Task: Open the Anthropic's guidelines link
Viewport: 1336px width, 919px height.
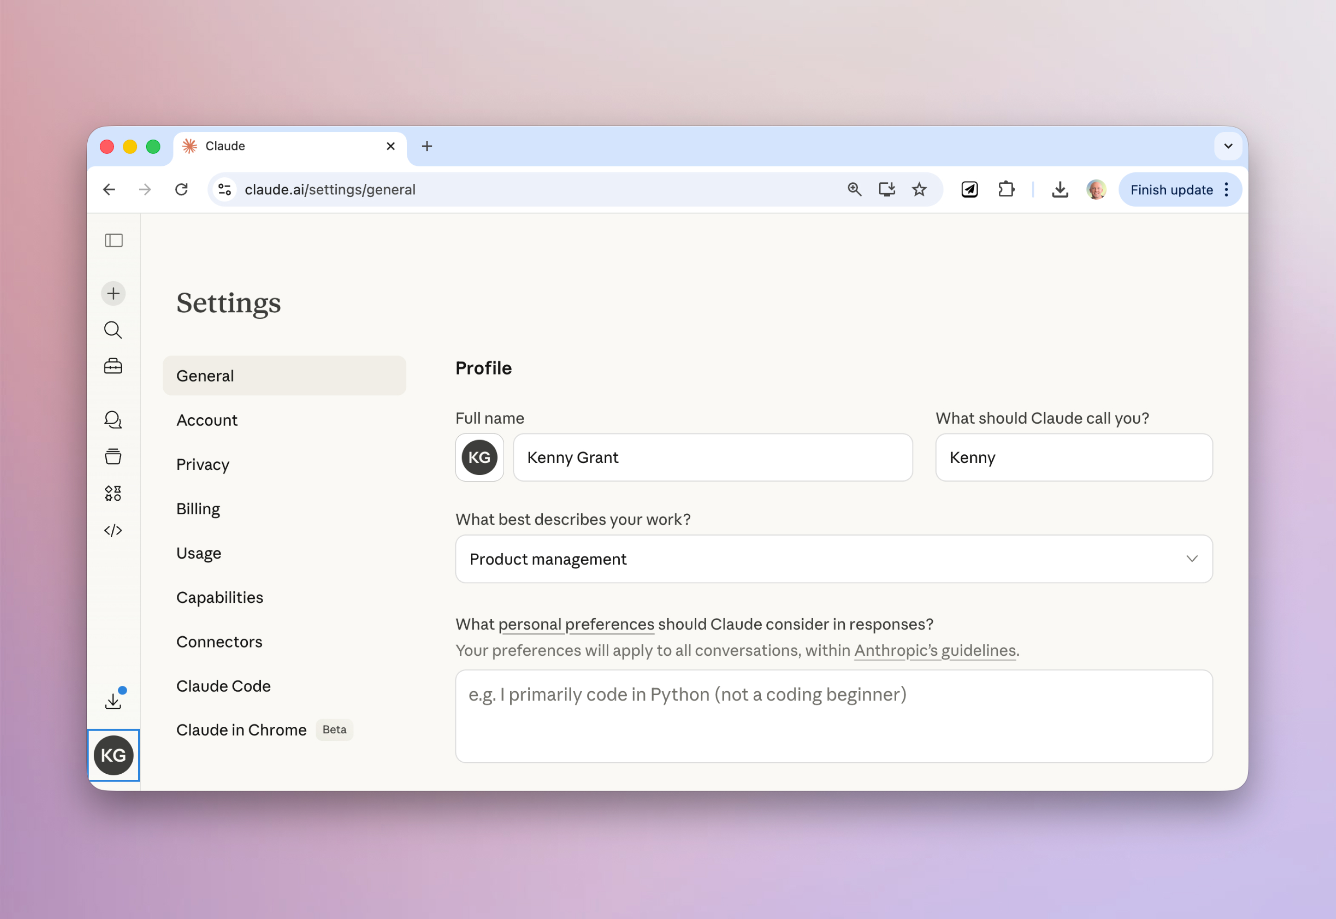Action: click(x=934, y=650)
